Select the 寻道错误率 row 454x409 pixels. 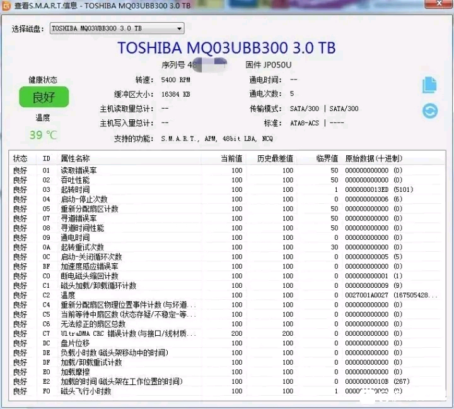(227, 218)
